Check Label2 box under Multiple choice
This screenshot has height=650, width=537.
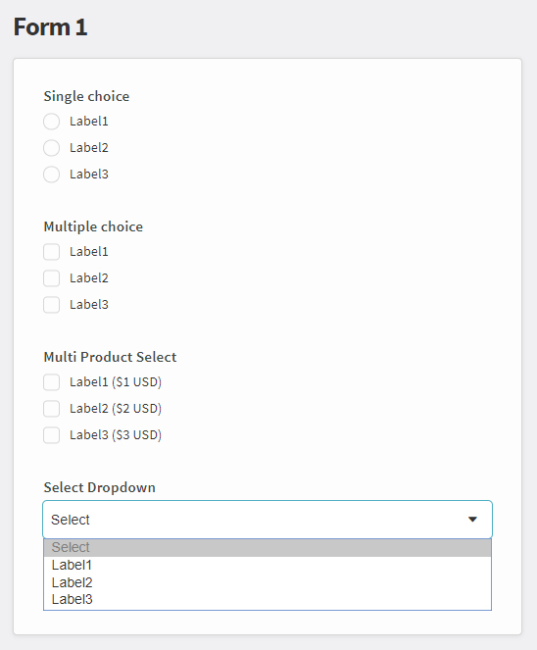(51, 278)
